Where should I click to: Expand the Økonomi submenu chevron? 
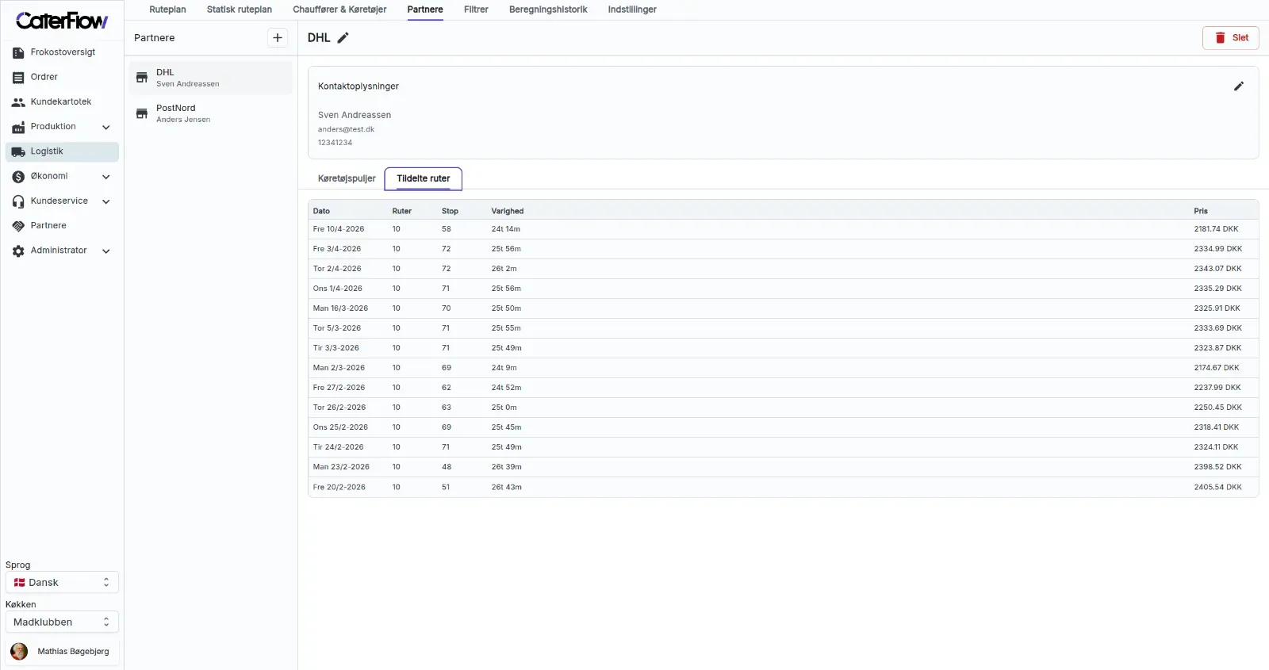tap(106, 177)
